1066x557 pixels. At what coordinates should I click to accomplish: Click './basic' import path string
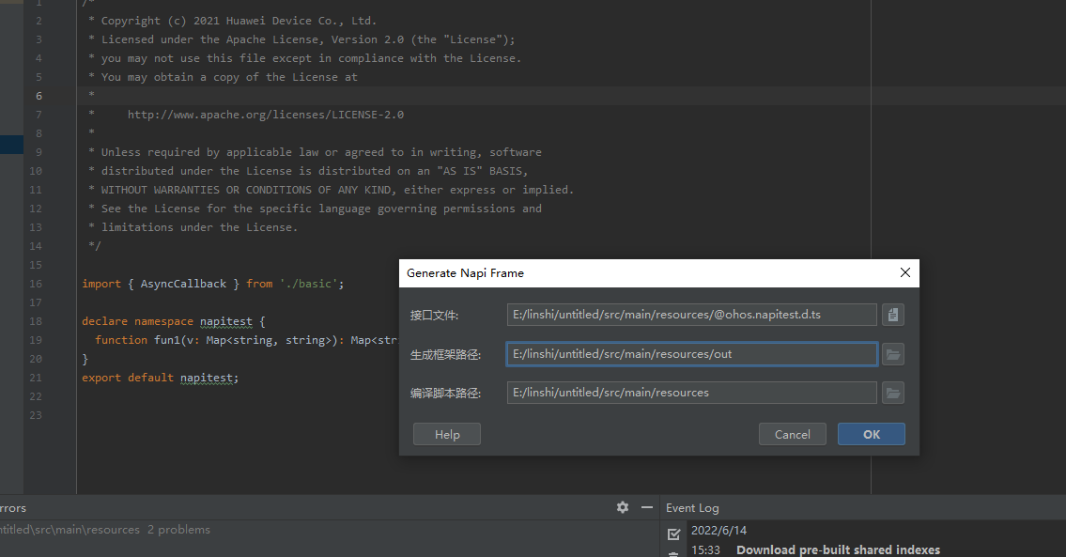(x=309, y=284)
